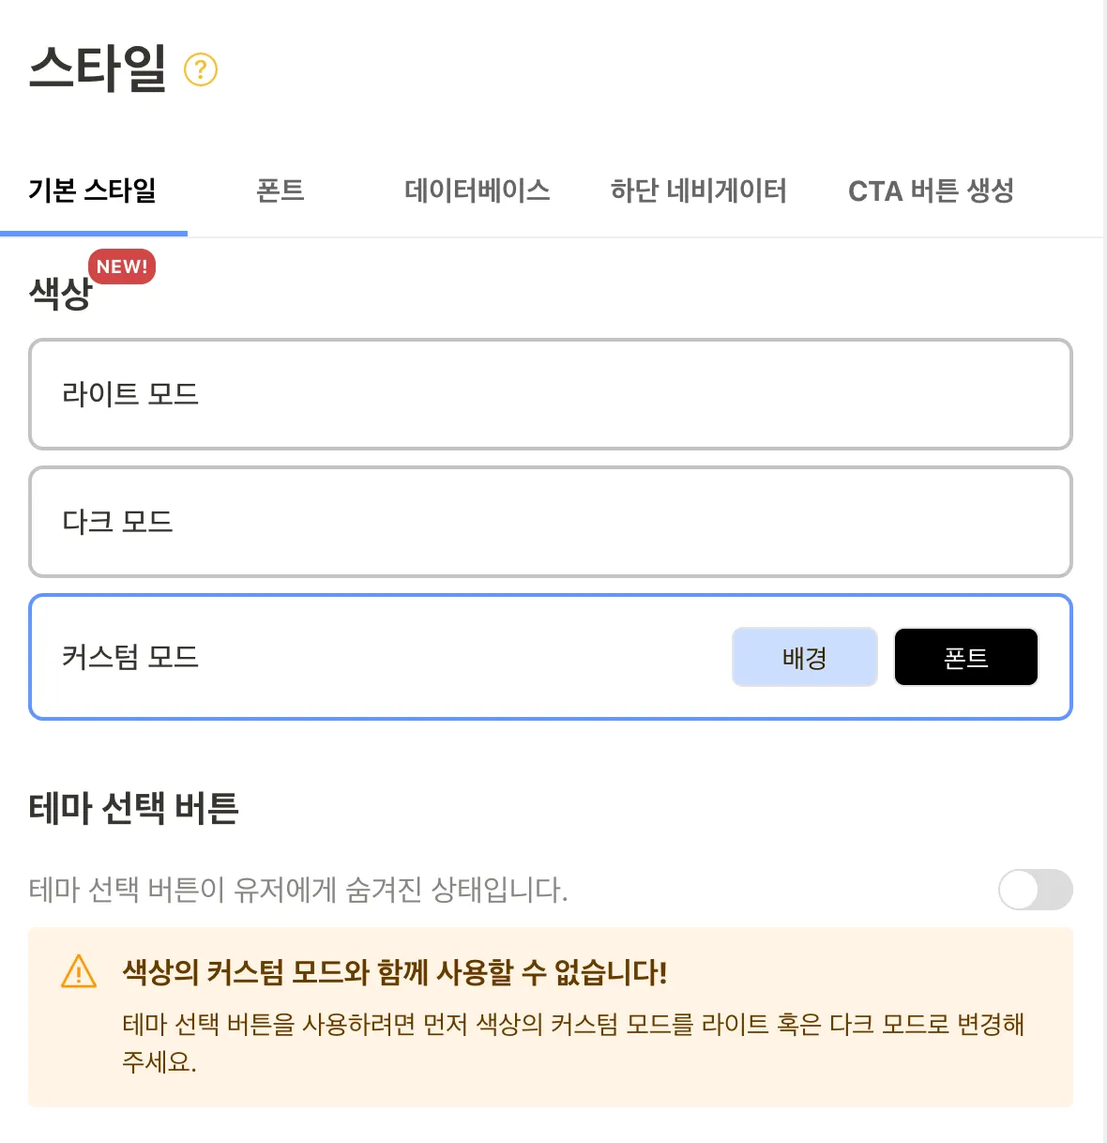Click the 스타일 page heading
1107x1143 pixels.
pyautogui.click(x=98, y=69)
